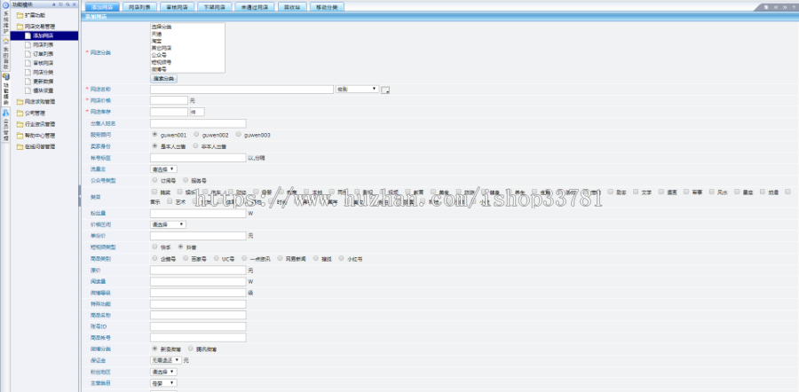
Task: Open the 粉丝地区 请选择 dropdown
Action: (x=163, y=372)
